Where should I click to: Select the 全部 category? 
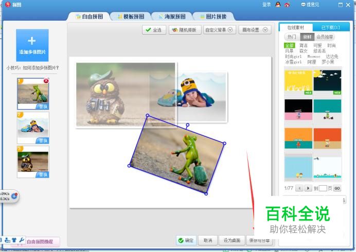(x=290, y=45)
